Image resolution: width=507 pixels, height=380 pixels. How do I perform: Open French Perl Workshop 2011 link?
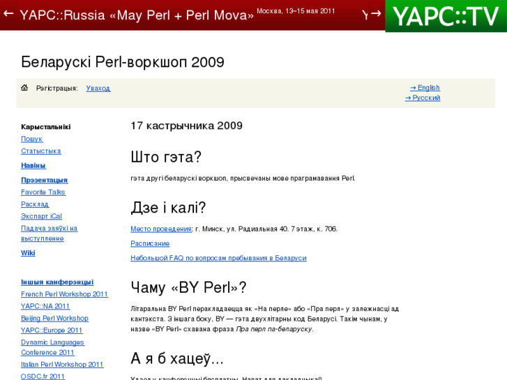click(64, 294)
